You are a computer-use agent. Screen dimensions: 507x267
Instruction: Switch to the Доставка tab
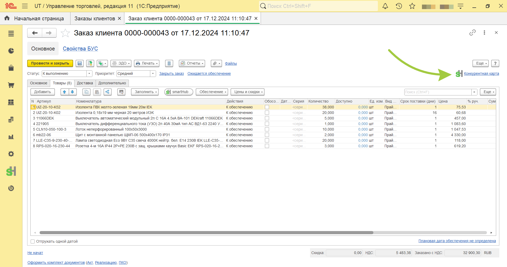85,83
